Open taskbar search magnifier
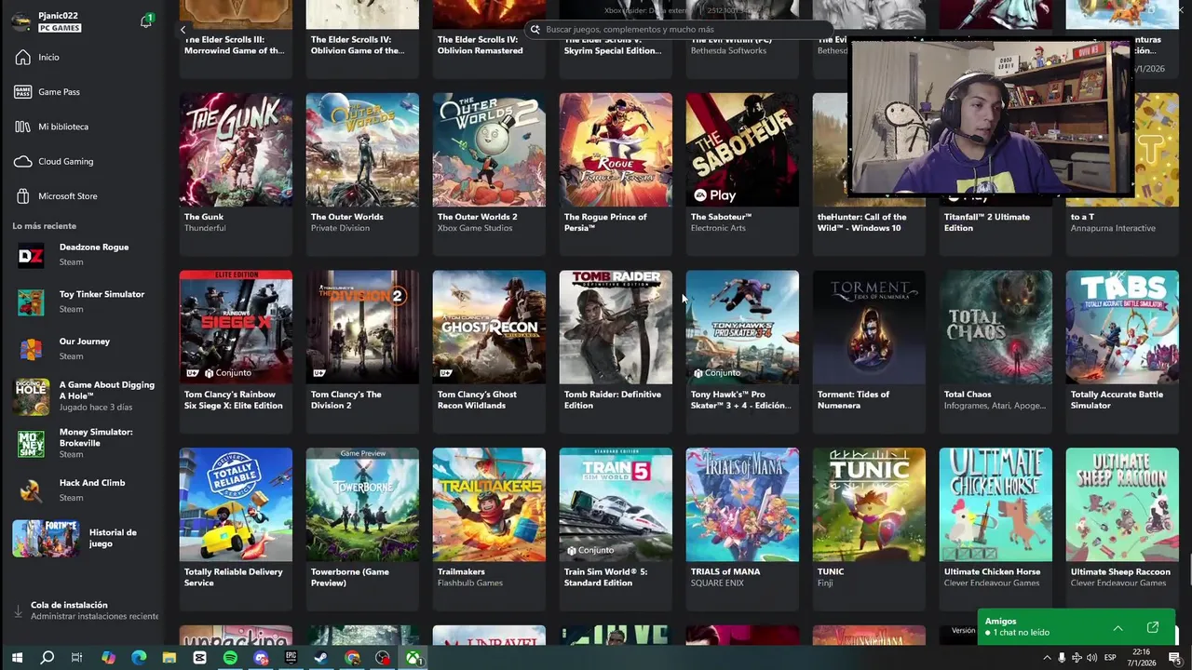Viewport: 1192px width, 670px height. [47, 658]
